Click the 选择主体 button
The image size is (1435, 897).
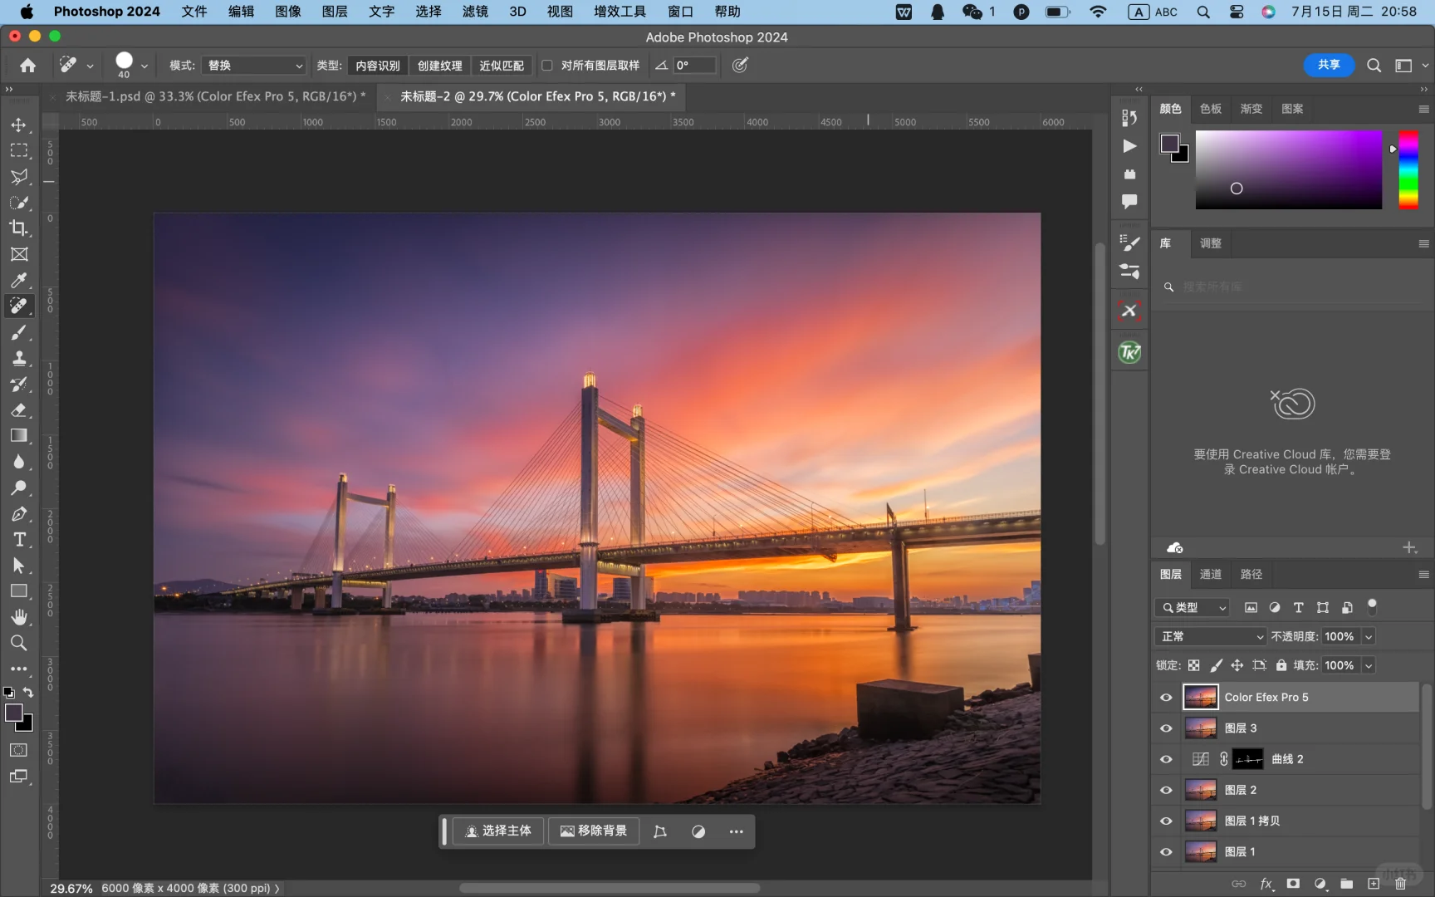(x=498, y=831)
